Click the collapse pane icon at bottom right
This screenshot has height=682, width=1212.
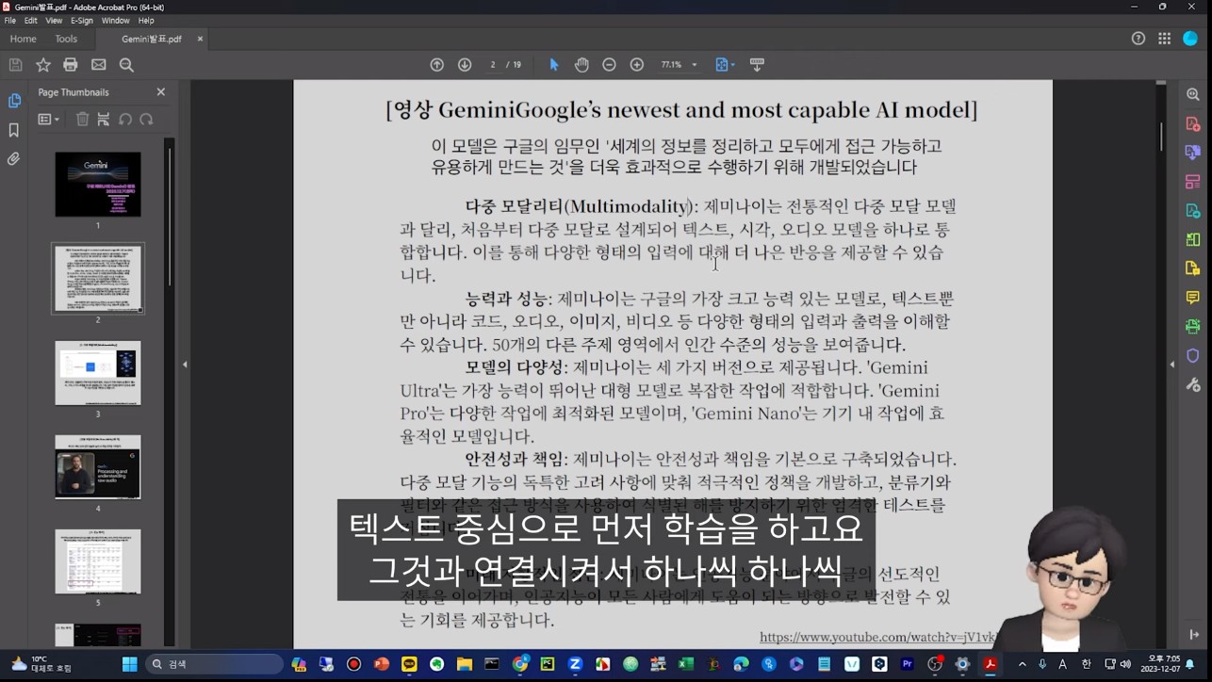[1194, 635]
